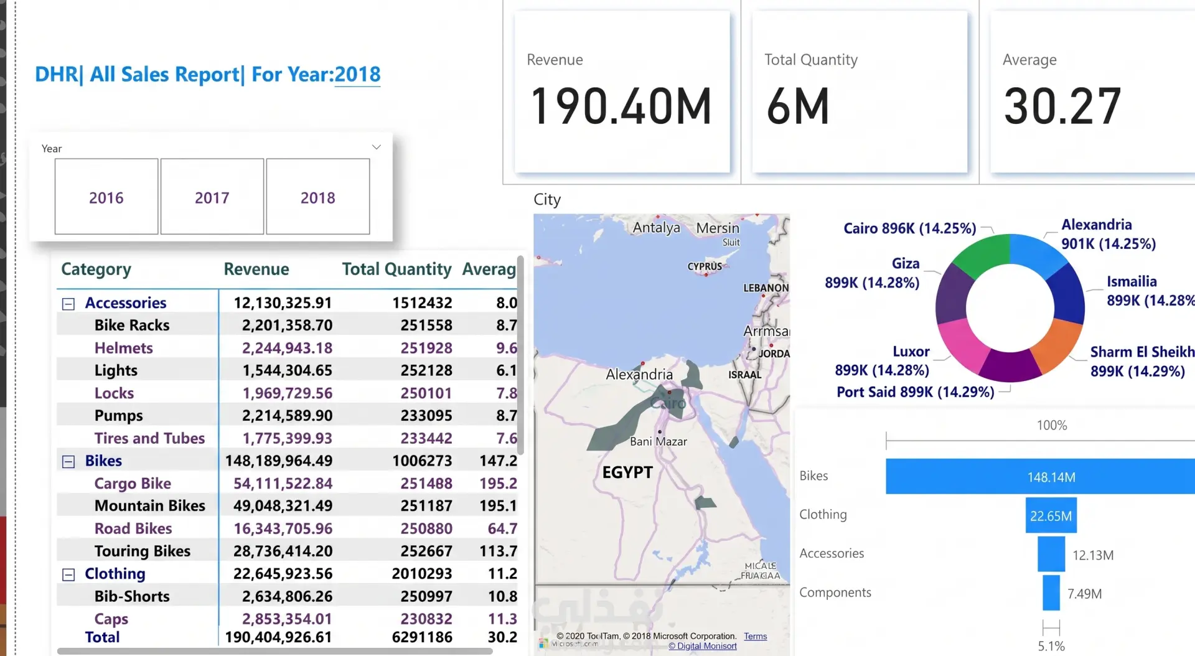
Task: Collapse the Accessories category row
Action: pyautogui.click(x=68, y=304)
